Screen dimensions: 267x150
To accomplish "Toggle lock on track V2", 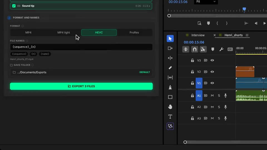I will [192, 72].
